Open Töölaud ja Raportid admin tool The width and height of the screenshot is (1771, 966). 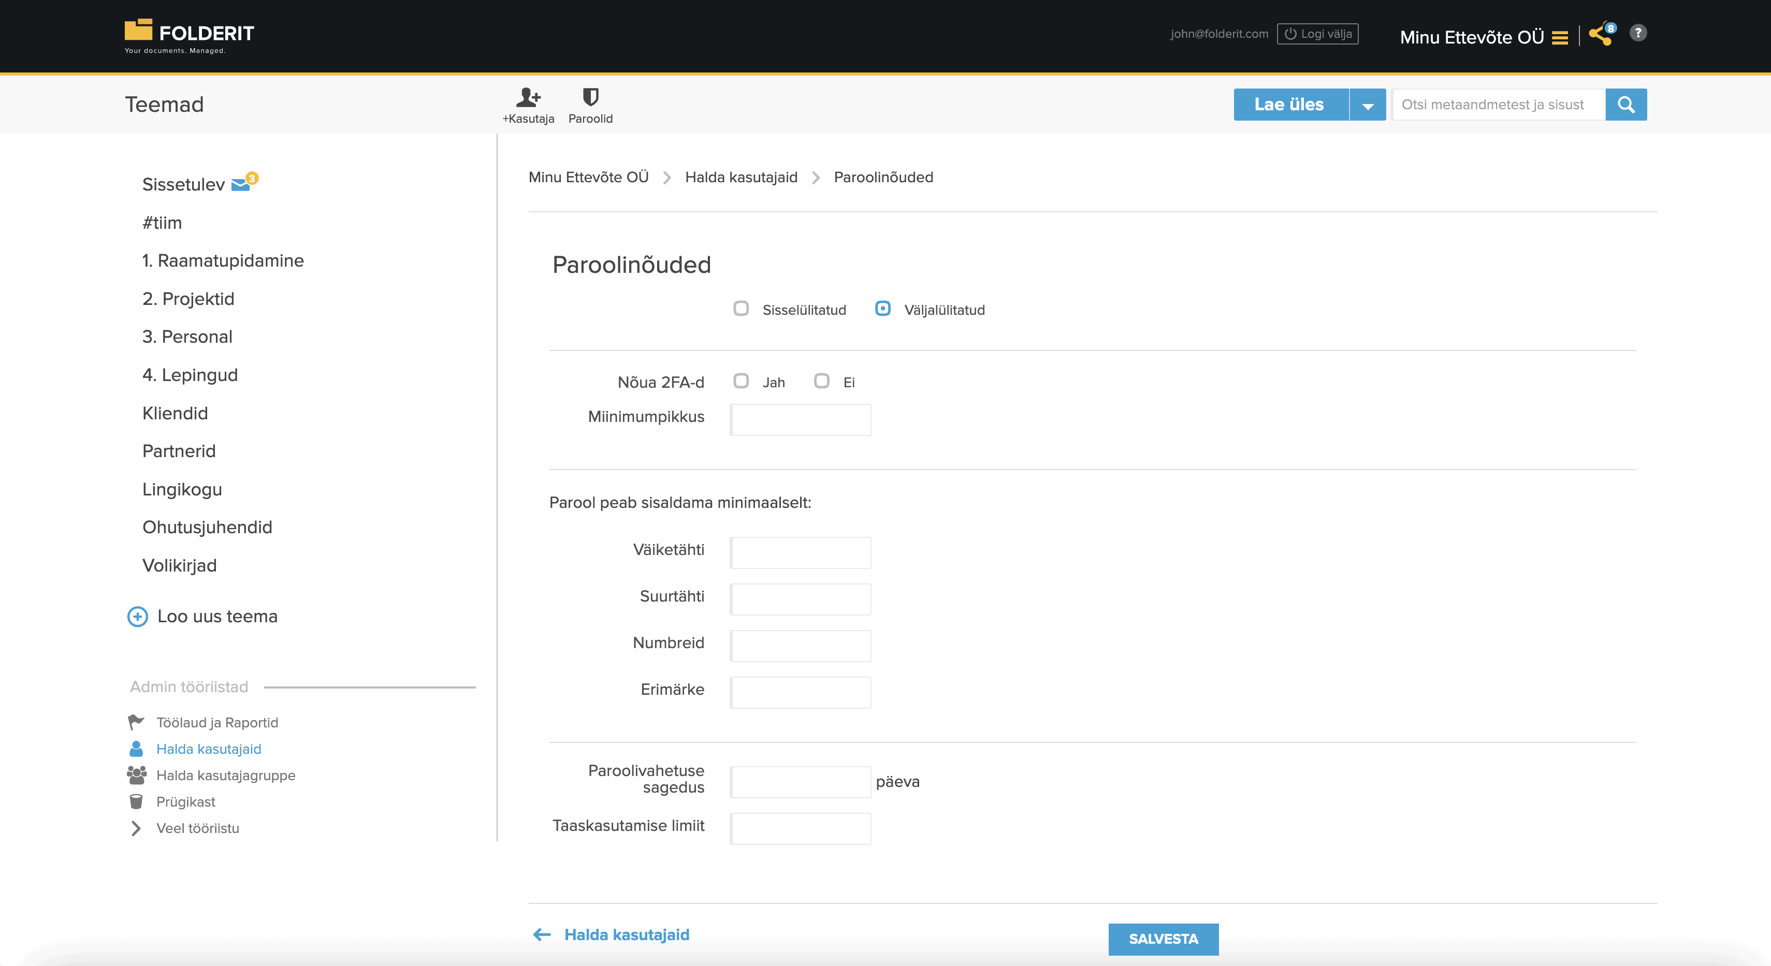click(217, 722)
